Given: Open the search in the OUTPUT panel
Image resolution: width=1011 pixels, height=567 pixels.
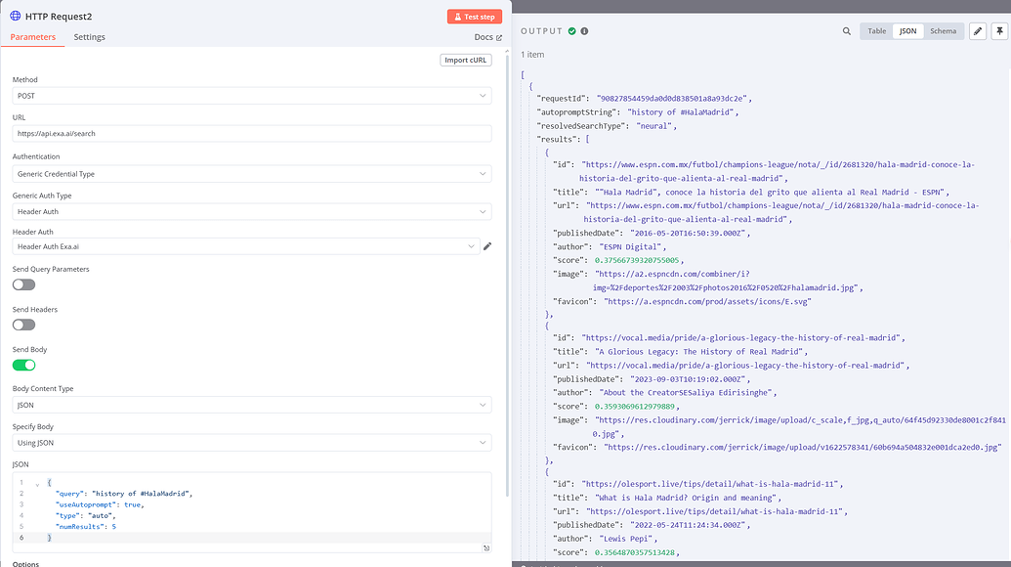Looking at the screenshot, I should pos(846,30).
